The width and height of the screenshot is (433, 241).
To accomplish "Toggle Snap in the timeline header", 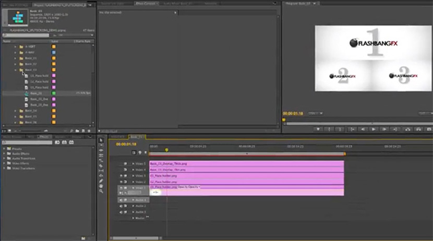I will [x=134, y=153].
